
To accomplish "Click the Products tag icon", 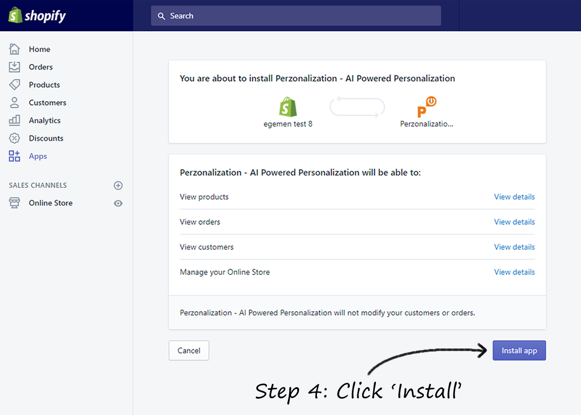I will tap(14, 85).
